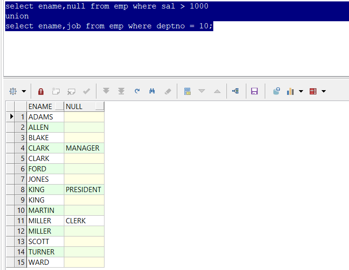
Task: Click the post changes checkmark icon
Action: (87, 91)
